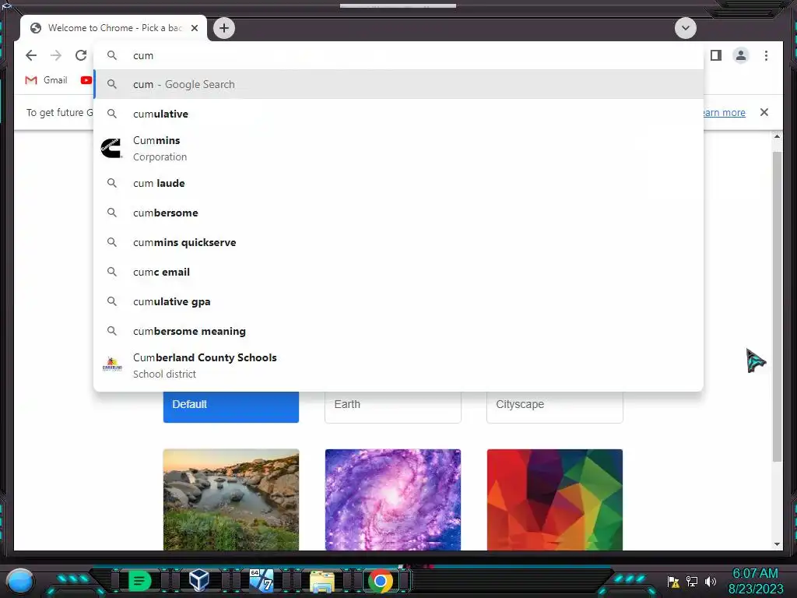Click the address bar input with 'cum'
The height and width of the screenshot is (598, 797).
398,55
